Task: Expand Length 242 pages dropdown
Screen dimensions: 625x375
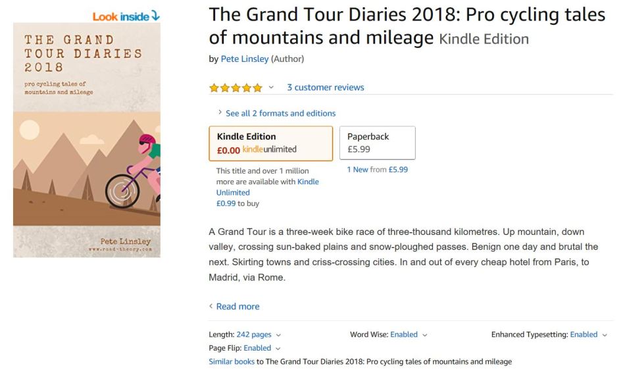Action: [245, 335]
